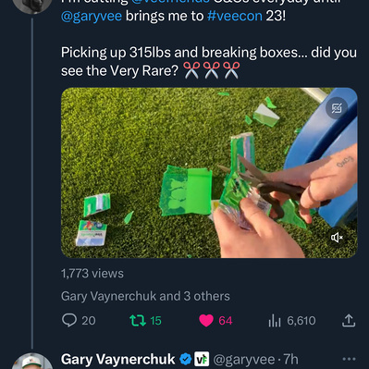The width and height of the screenshot is (369, 369).
Task: Open the @garyvee mention link
Action: point(92,16)
